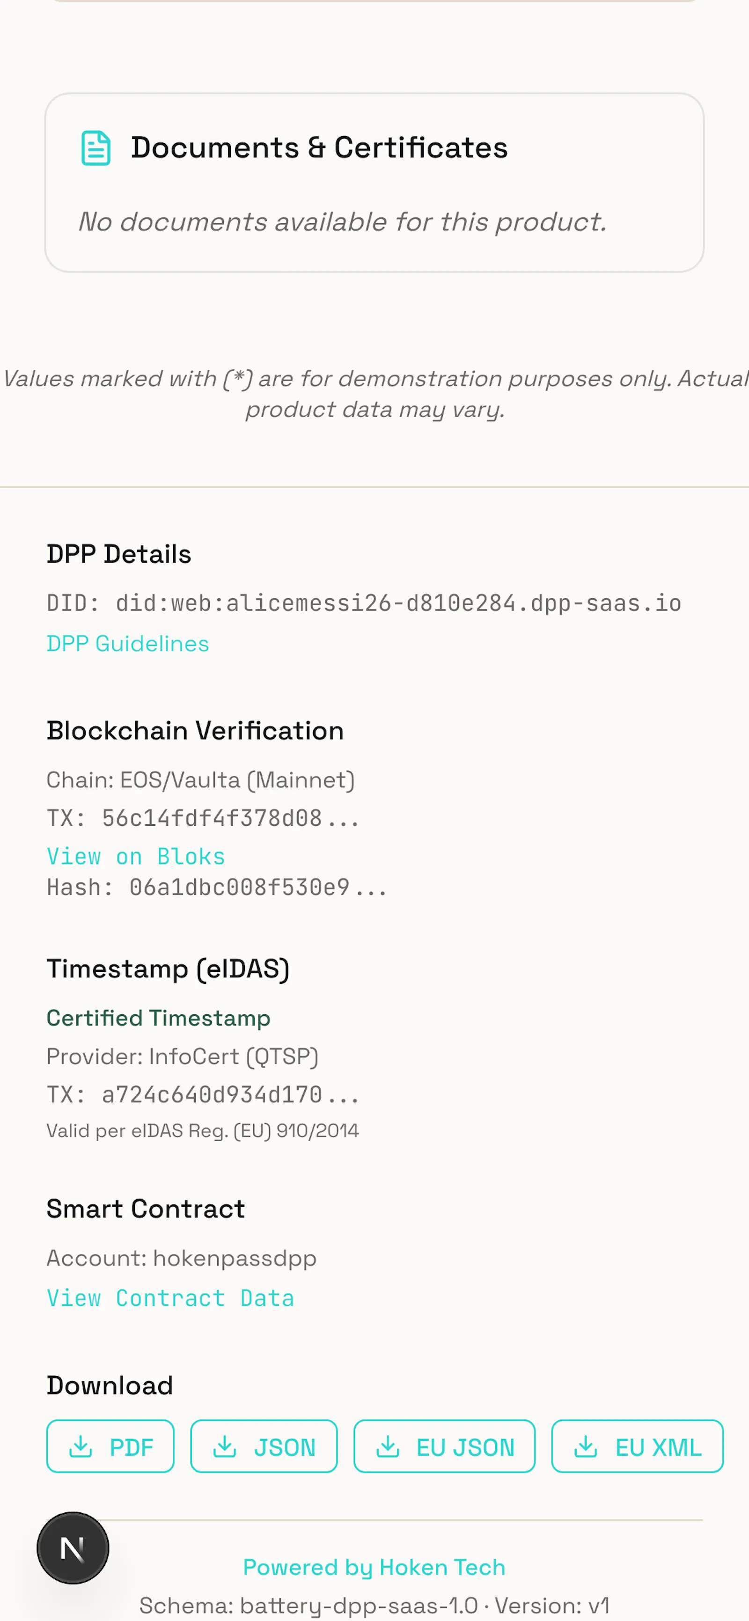Click the download icon on EU XML button

586,1447
